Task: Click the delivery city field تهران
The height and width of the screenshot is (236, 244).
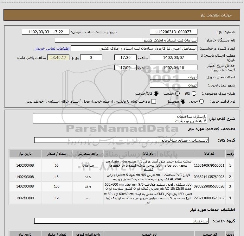Action: [174, 85]
